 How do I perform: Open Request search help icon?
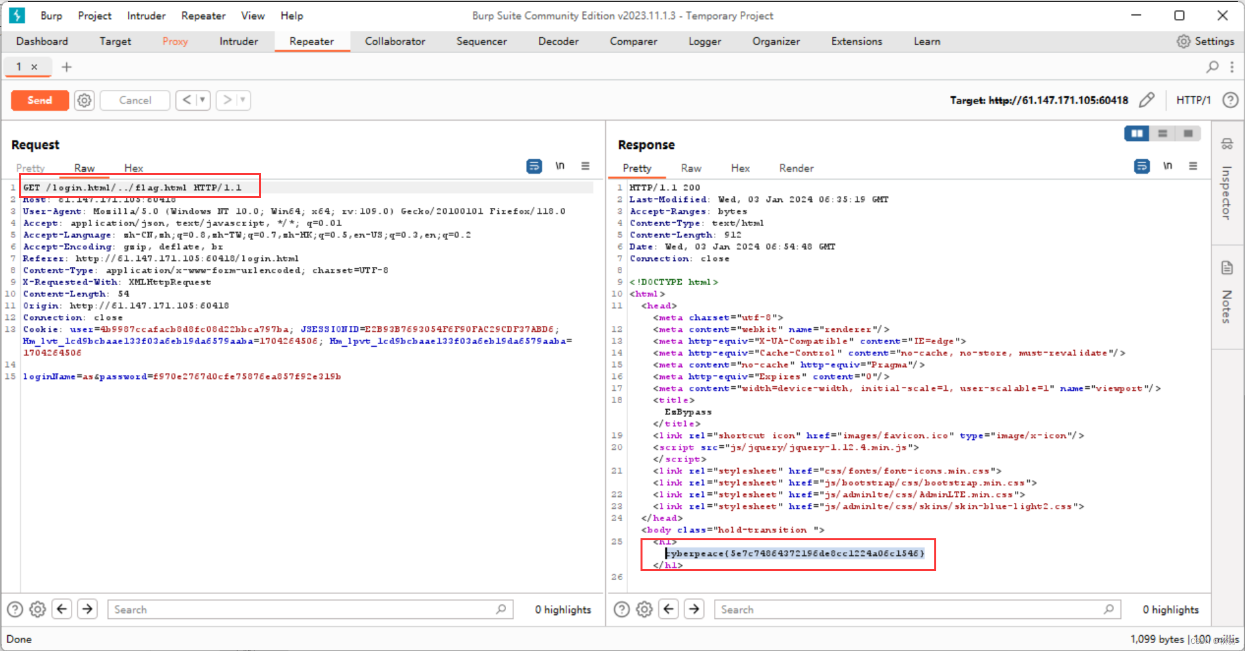[14, 610]
